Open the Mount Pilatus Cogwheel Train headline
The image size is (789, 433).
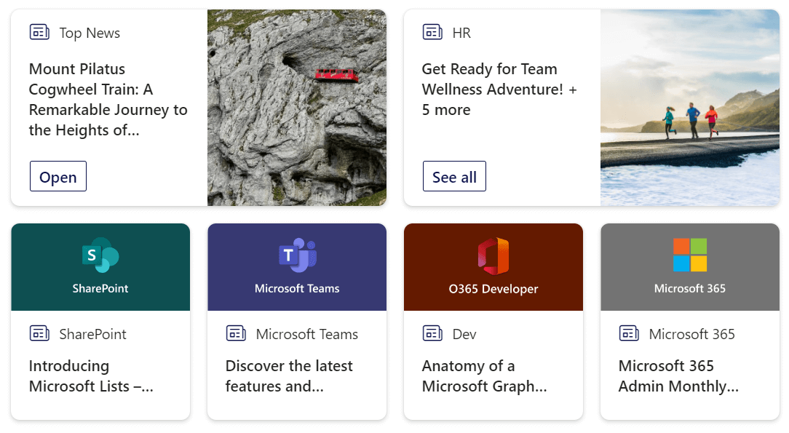[108, 100]
